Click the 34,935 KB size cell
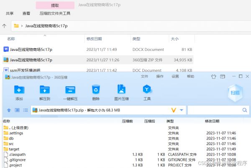This screenshot has width=251, height=168. pos(183,60)
